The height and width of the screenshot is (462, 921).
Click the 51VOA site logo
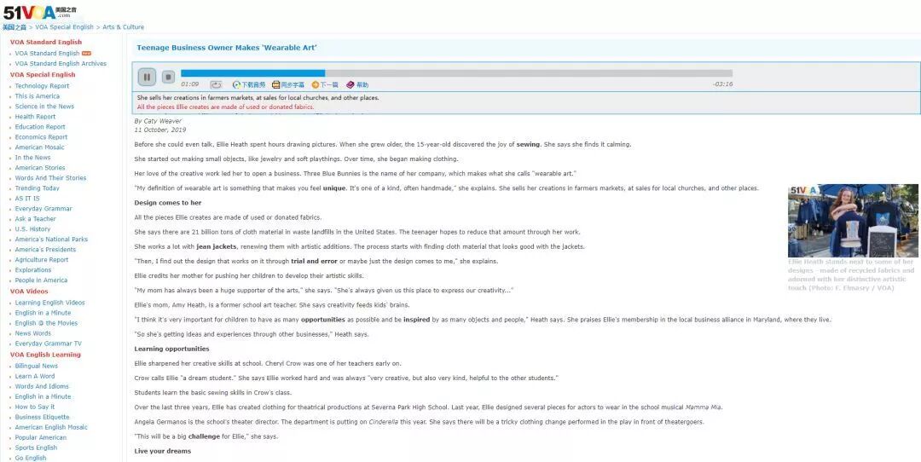40,12
